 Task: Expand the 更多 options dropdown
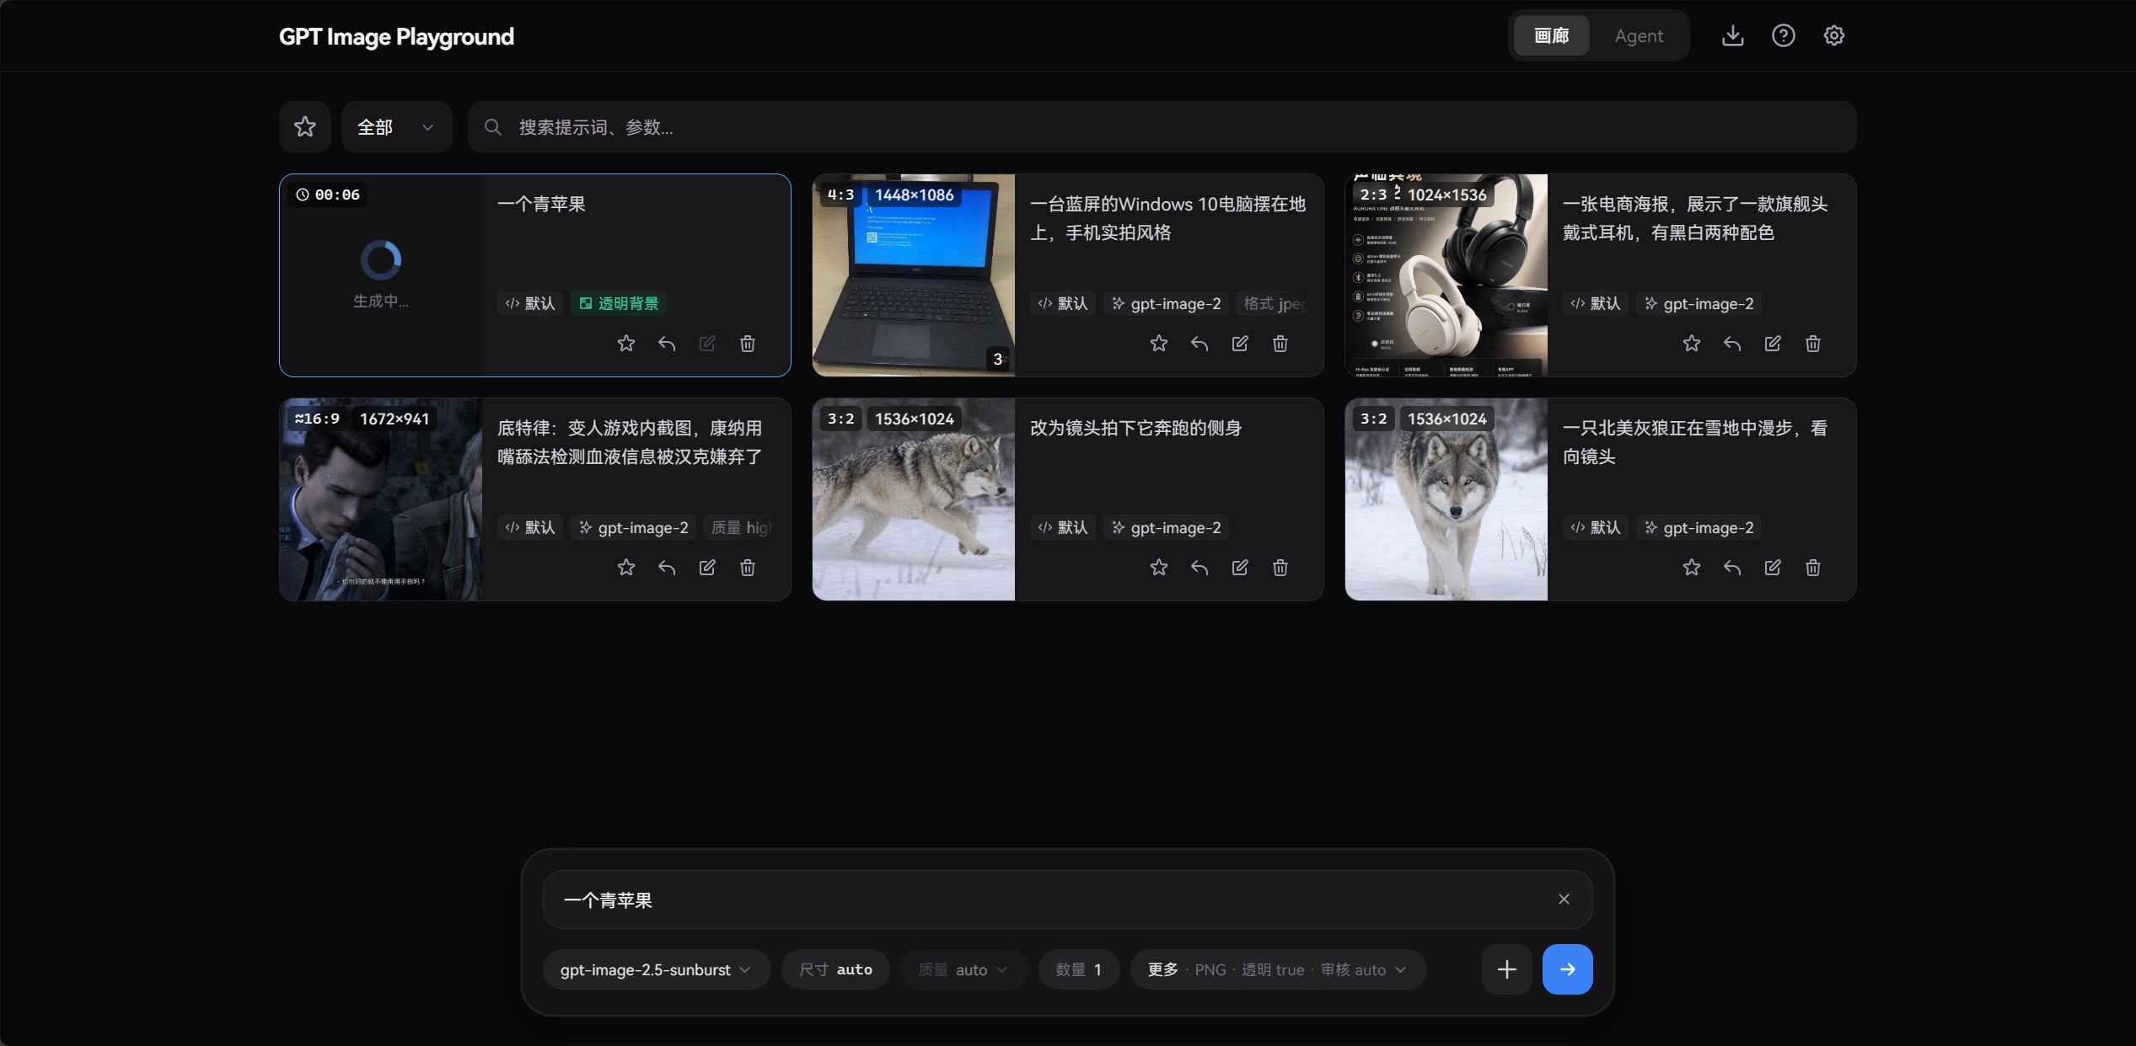[x=1278, y=969]
